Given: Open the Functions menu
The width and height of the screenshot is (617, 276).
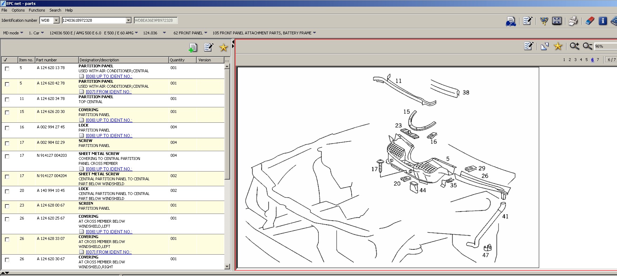Looking at the screenshot, I should click(x=37, y=10).
